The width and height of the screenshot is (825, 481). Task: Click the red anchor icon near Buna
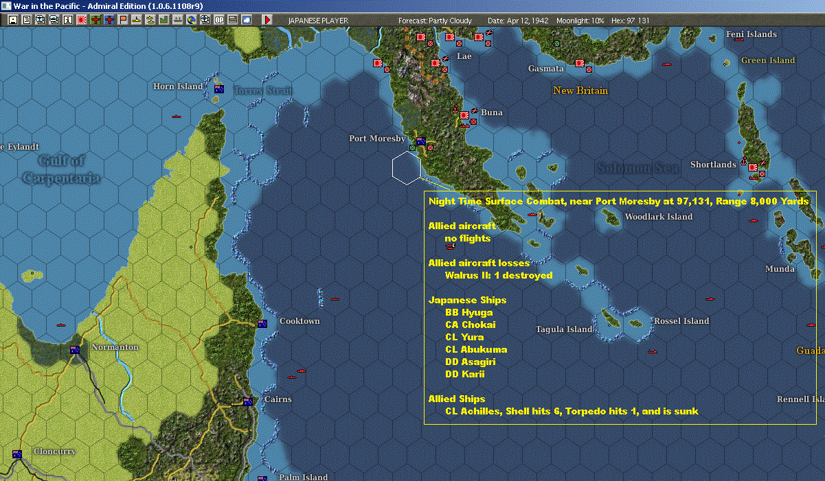(454, 109)
